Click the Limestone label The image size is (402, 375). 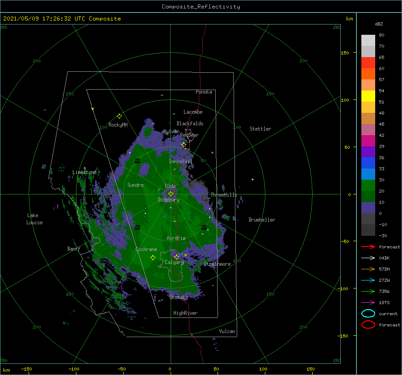point(84,172)
